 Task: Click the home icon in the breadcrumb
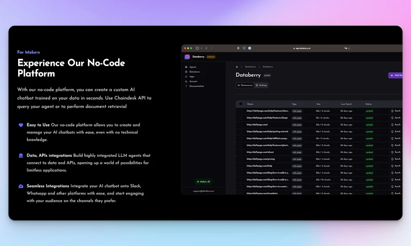237,67
